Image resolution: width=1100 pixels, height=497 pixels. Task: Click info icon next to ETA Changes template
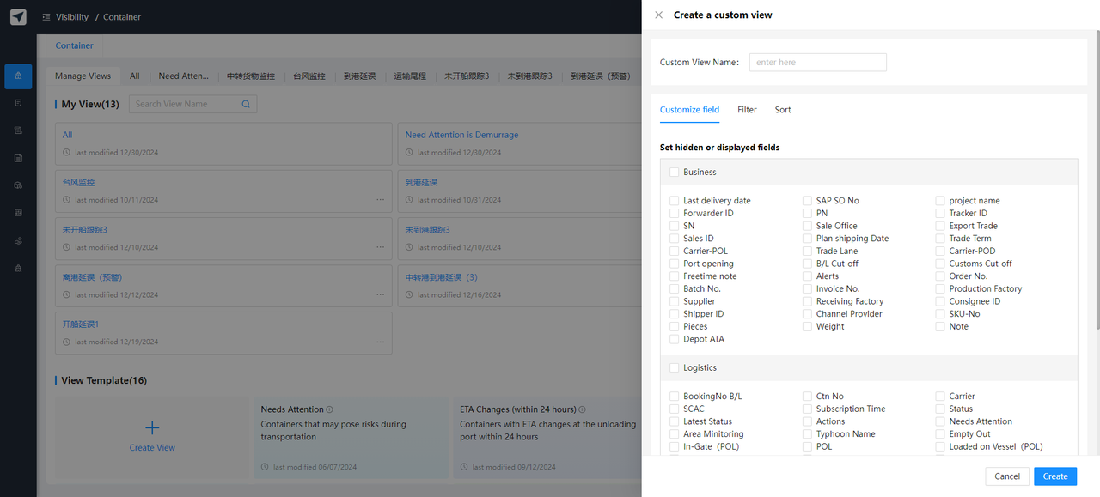pos(583,410)
